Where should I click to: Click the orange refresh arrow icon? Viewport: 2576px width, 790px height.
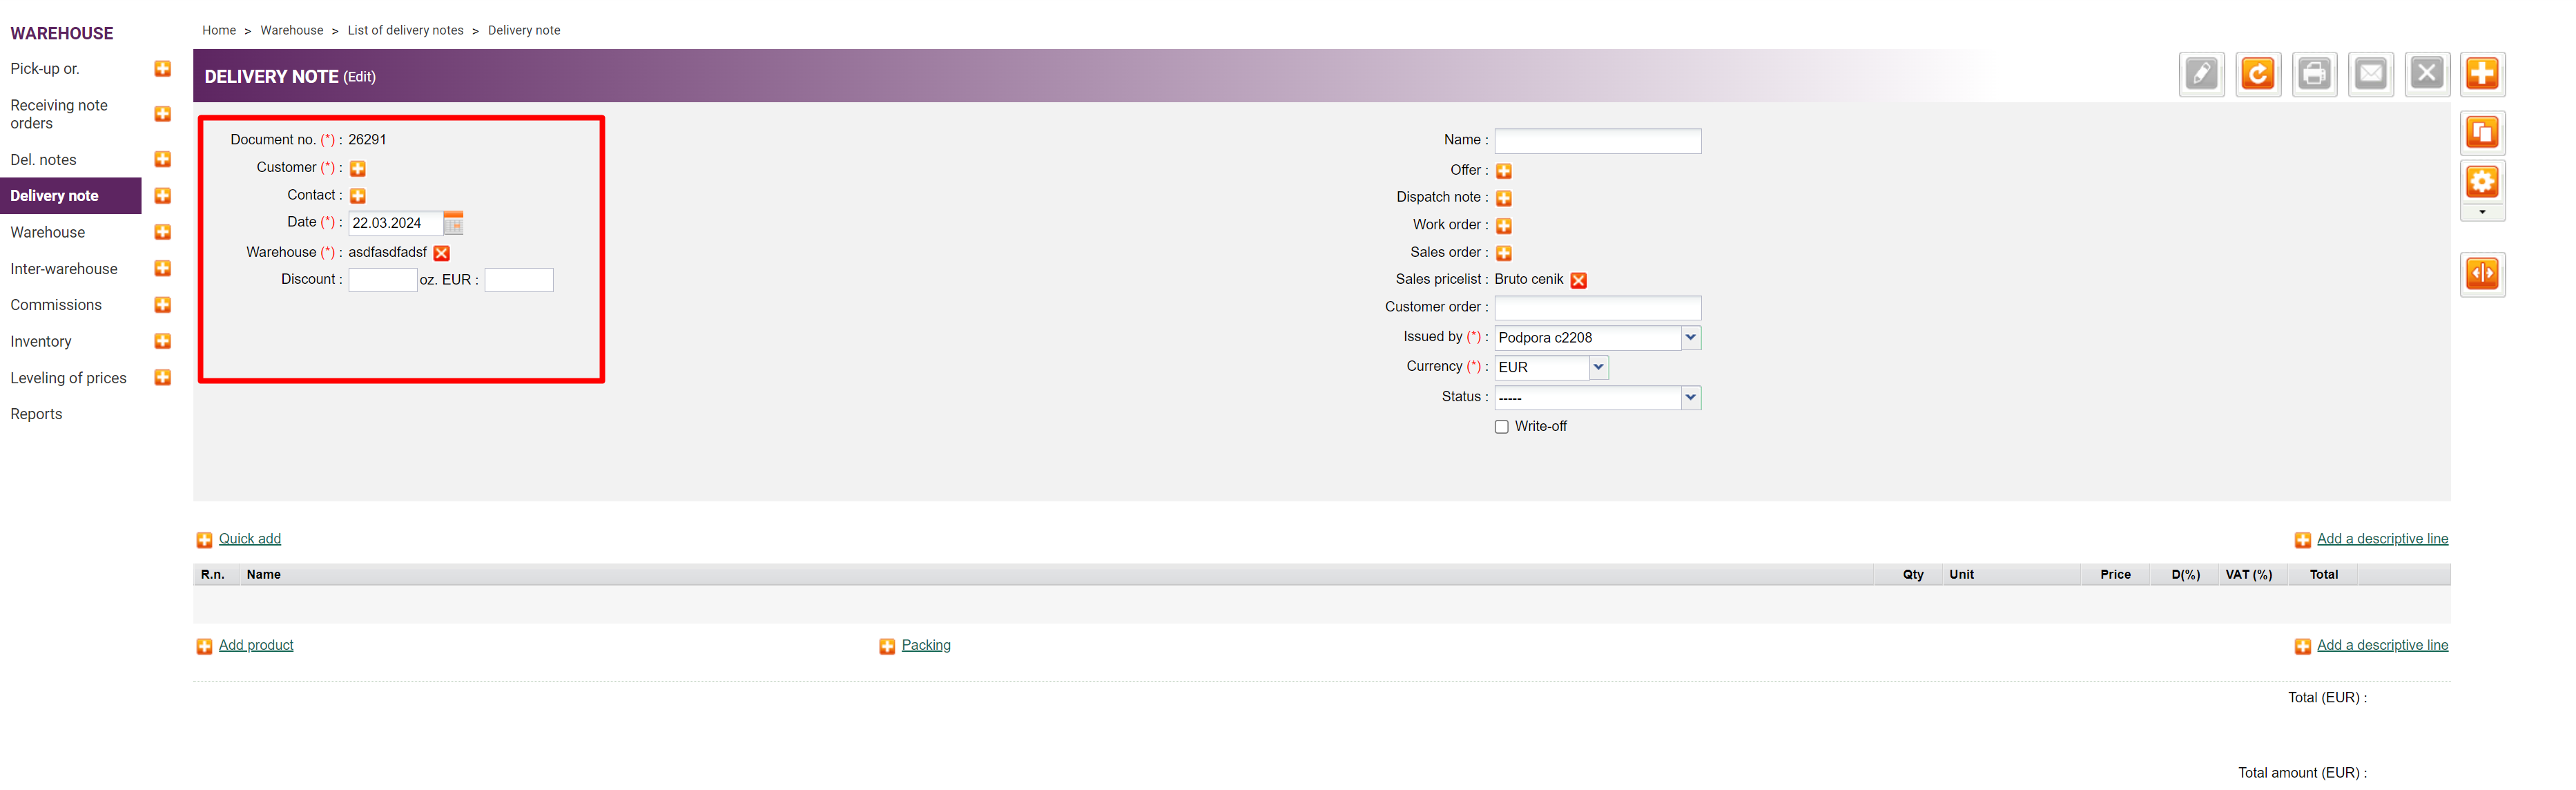point(2257,74)
